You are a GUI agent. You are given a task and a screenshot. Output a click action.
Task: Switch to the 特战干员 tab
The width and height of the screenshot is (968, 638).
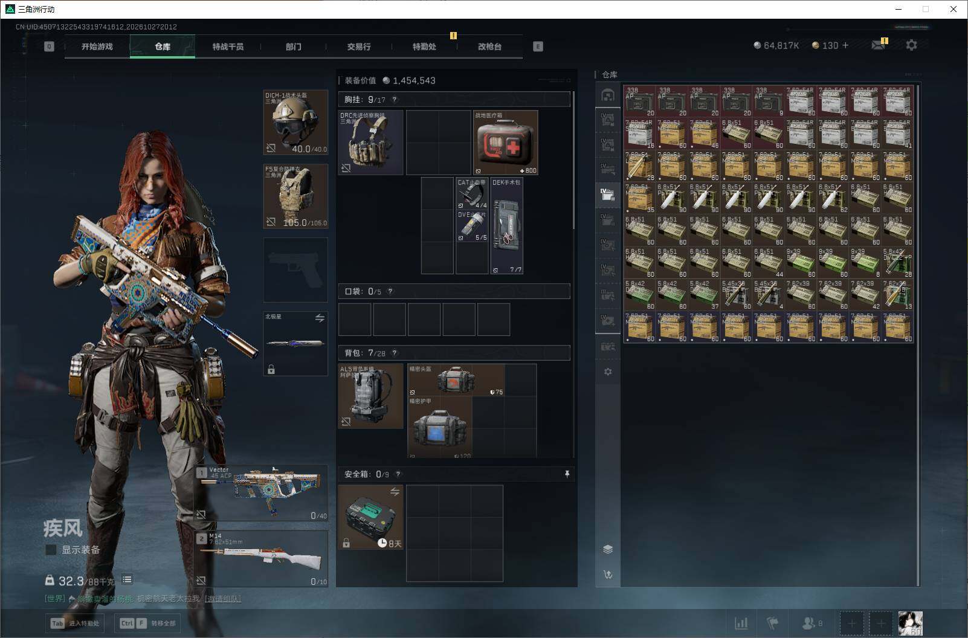[228, 47]
